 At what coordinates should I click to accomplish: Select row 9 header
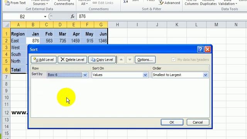(6, 91)
